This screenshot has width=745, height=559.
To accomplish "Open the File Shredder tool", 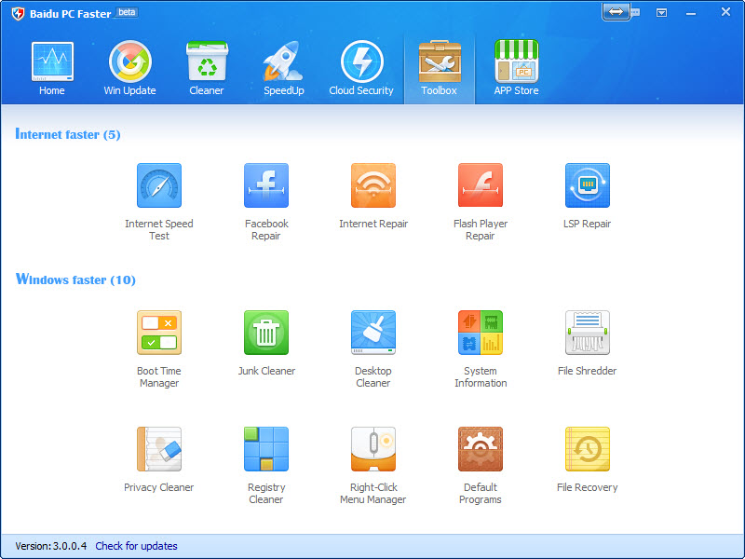I will click(588, 333).
